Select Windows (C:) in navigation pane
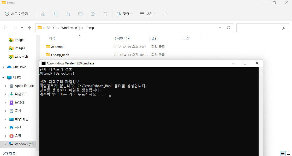 (x=22, y=144)
